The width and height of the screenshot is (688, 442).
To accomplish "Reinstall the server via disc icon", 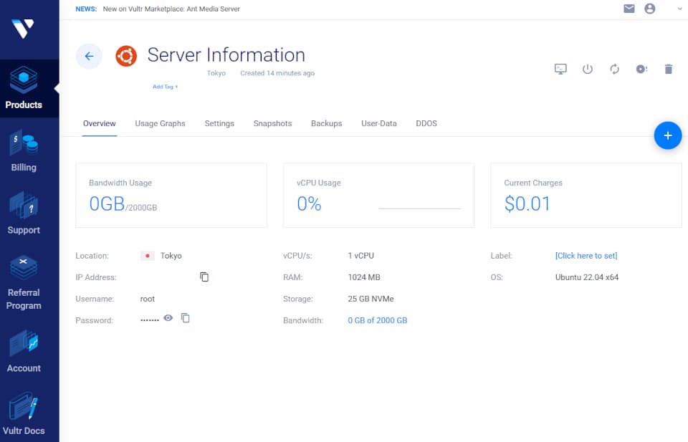I will [x=641, y=69].
